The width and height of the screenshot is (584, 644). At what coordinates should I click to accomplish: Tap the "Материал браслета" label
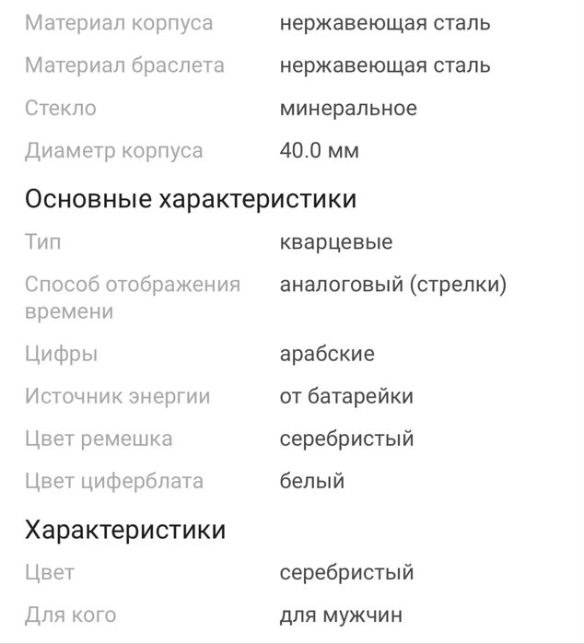point(124,65)
